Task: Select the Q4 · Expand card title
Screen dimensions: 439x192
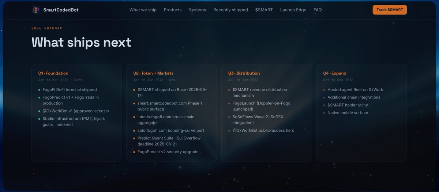Action: 335,73
